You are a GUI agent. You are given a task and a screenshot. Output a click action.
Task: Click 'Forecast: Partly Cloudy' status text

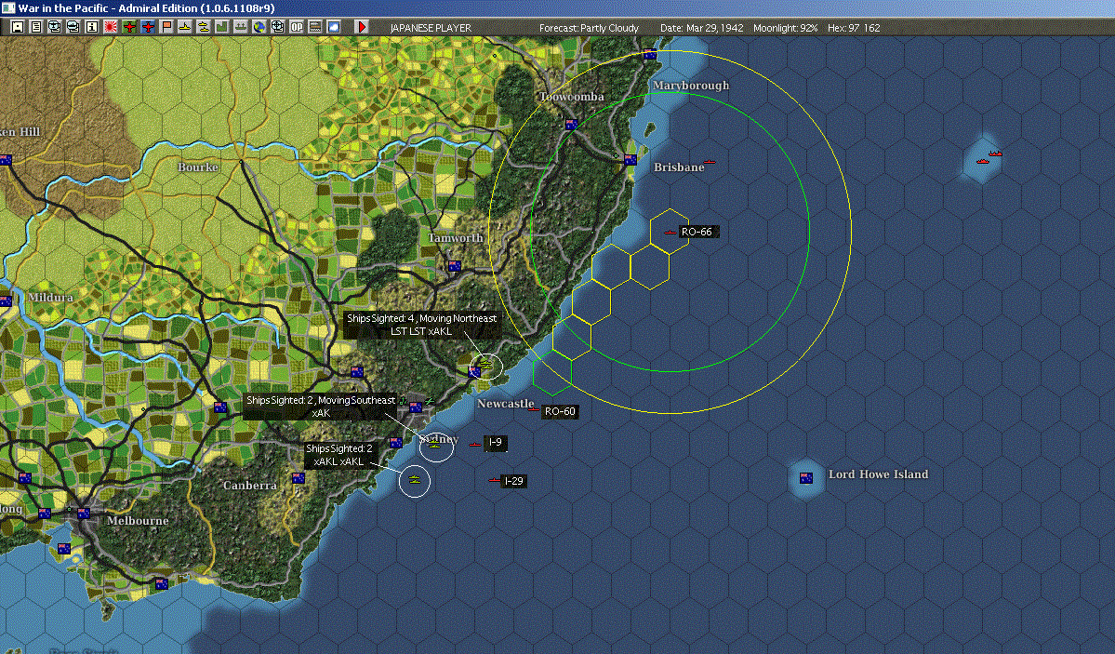pyautogui.click(x=589, y=28)
